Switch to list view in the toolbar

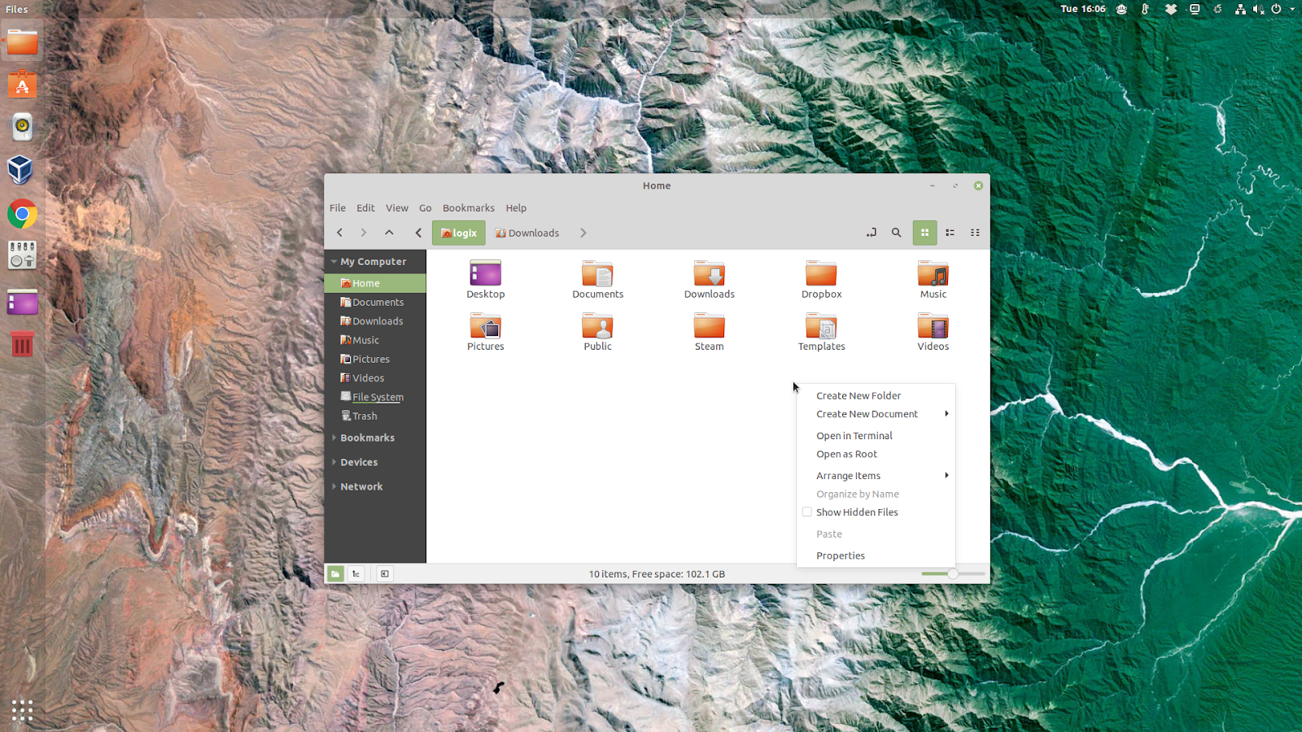[x=950, y=233]
